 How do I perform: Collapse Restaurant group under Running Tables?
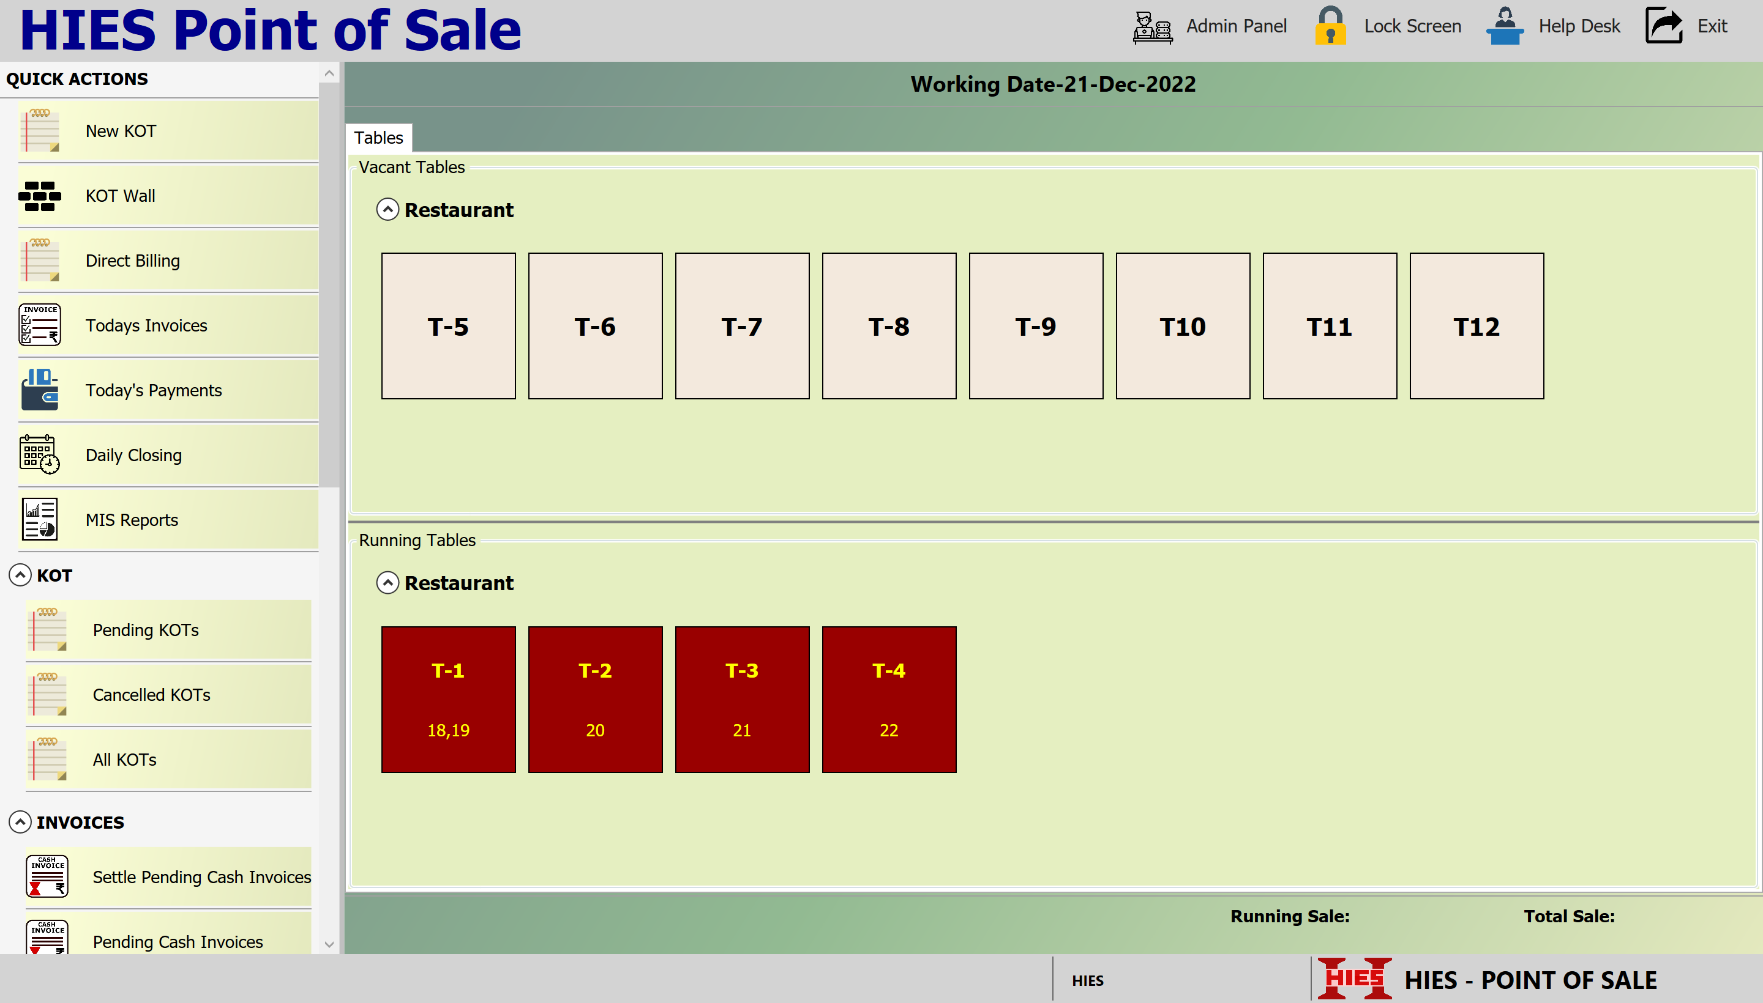coord(387,583)
